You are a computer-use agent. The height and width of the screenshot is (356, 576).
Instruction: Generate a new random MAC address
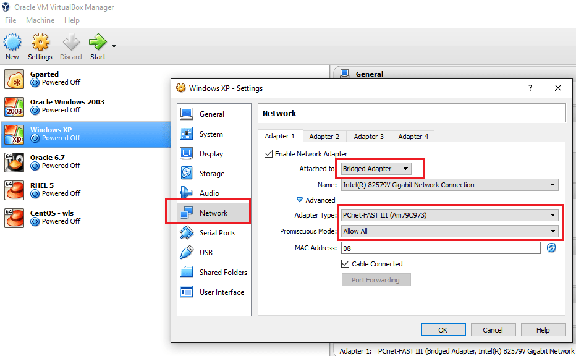(551, 248)
